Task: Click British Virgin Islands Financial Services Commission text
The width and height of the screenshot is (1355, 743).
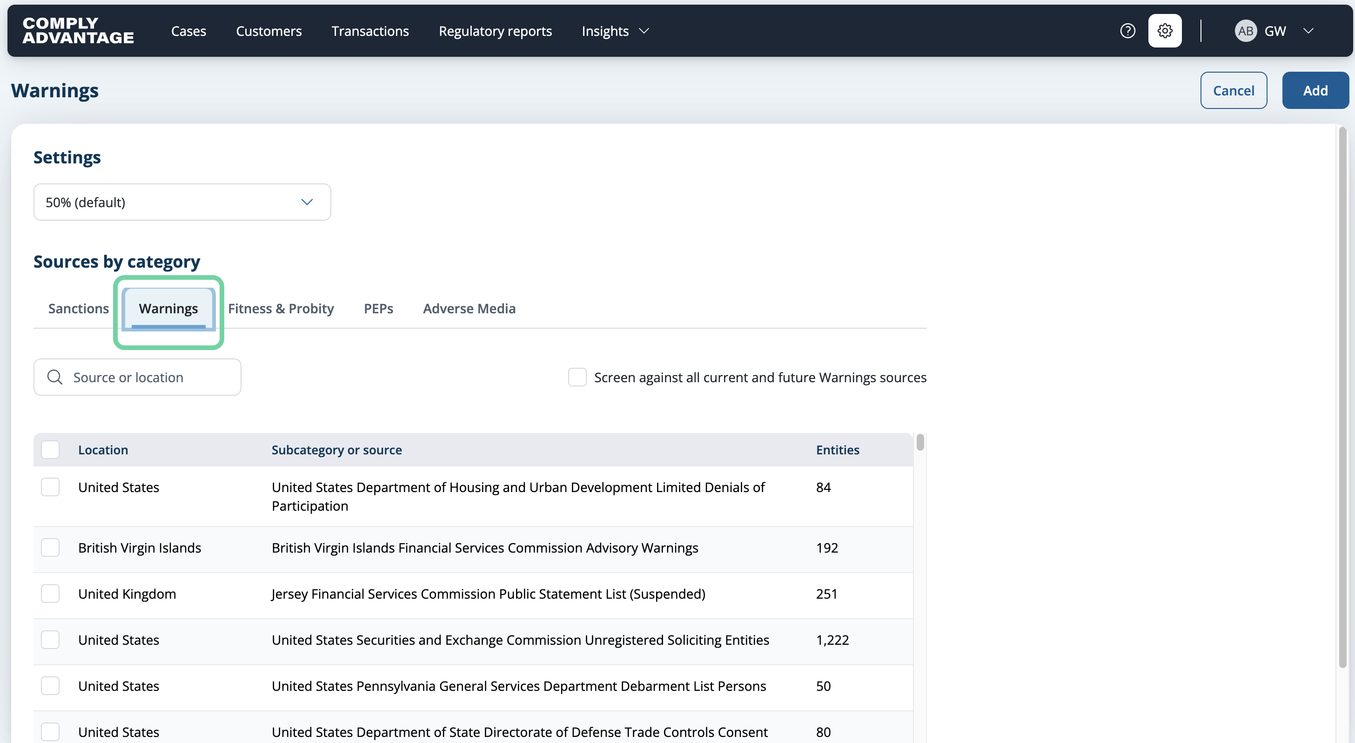Action: (484, 548)
